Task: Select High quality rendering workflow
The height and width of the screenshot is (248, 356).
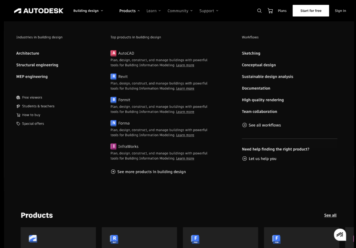Action: (x=263, y=100)
